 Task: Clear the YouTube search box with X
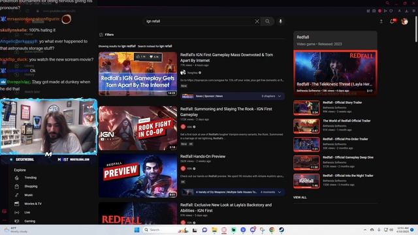tap(257, 22)
